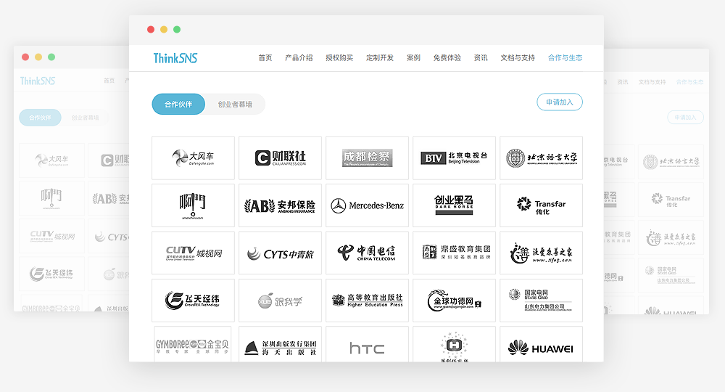Click 申请加入 in right background window
The image size is (725, 392).
pos(685,118)
